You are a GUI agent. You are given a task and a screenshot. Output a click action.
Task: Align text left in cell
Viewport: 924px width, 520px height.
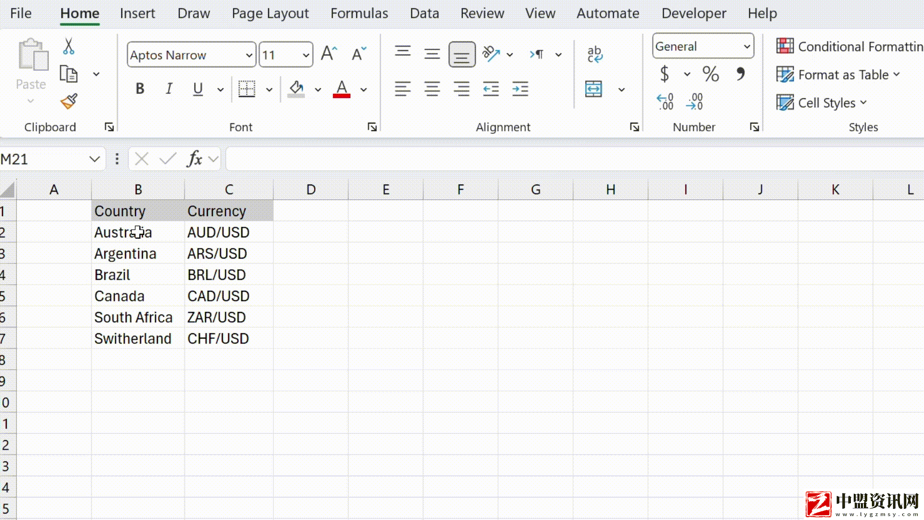pos(403,89)
